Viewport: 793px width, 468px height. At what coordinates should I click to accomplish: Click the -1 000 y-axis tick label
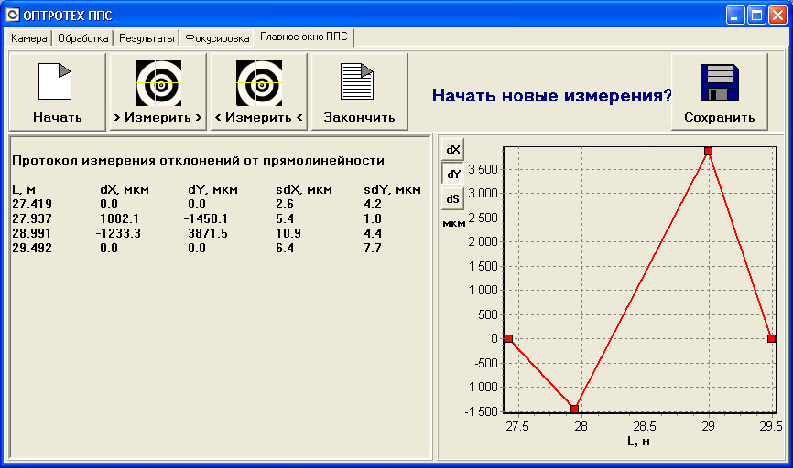point(482,388)
